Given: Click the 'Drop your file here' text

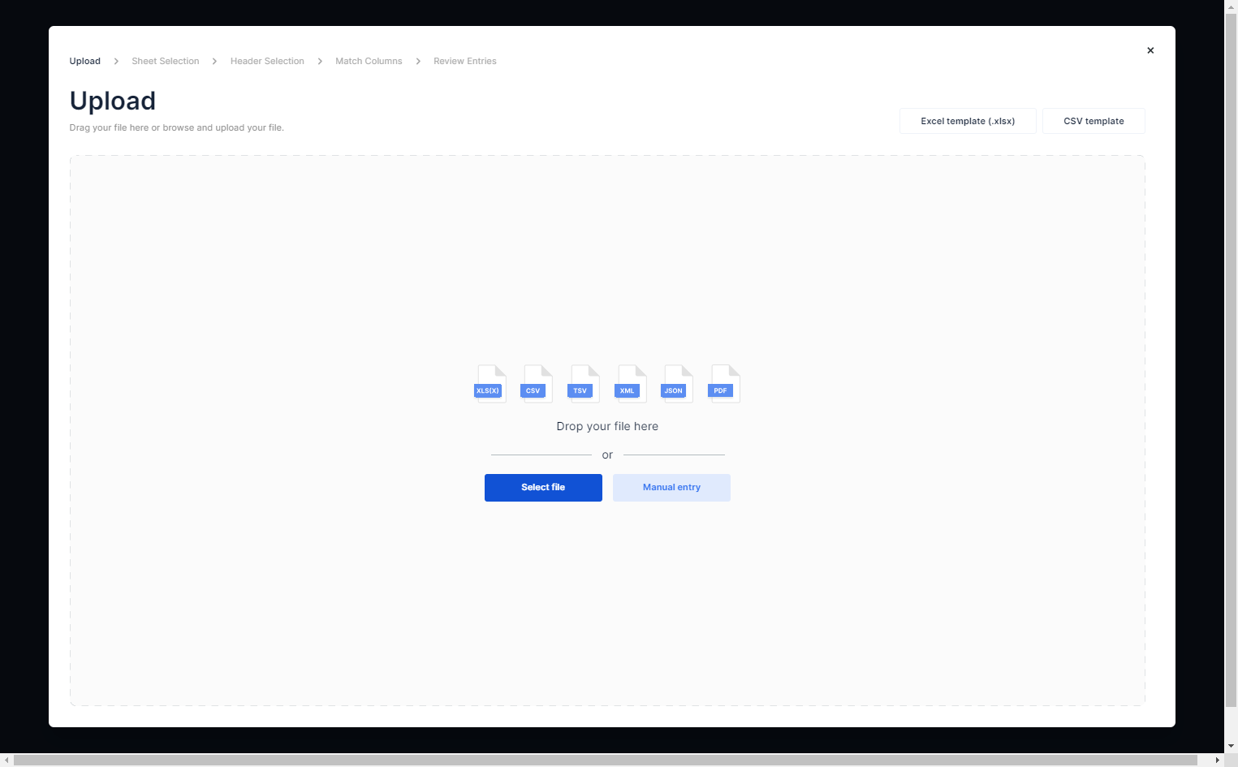Looking at the screenshot, I should click(x=607, y=426).
